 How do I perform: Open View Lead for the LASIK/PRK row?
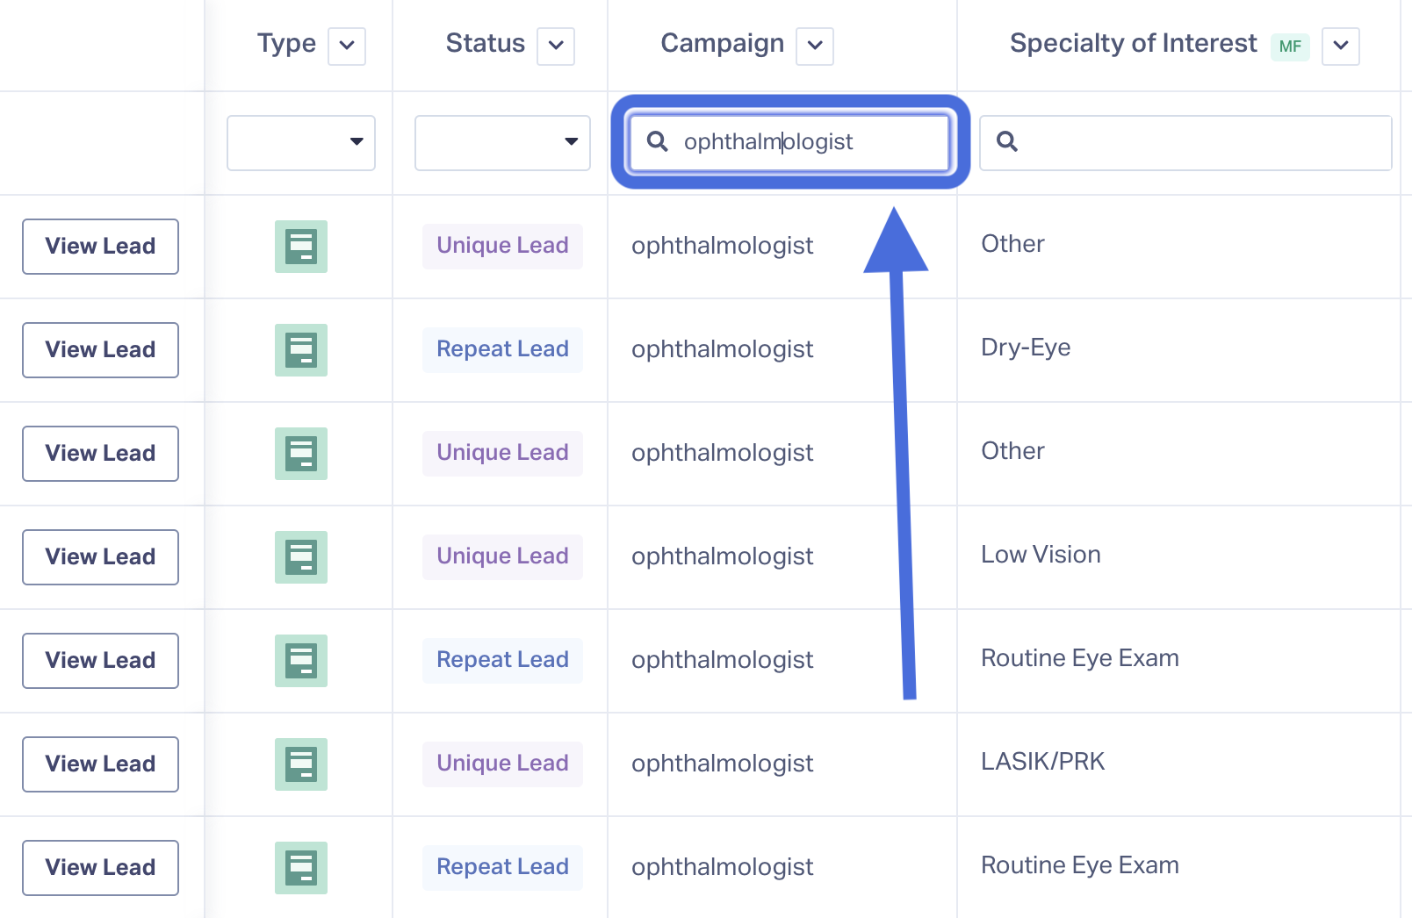click(100, 764)
